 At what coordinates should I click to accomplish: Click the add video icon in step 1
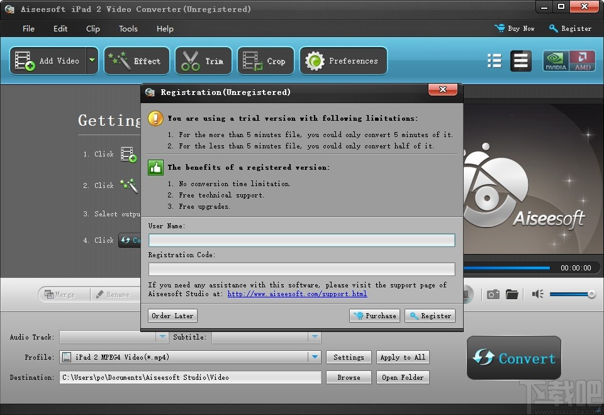128,155
